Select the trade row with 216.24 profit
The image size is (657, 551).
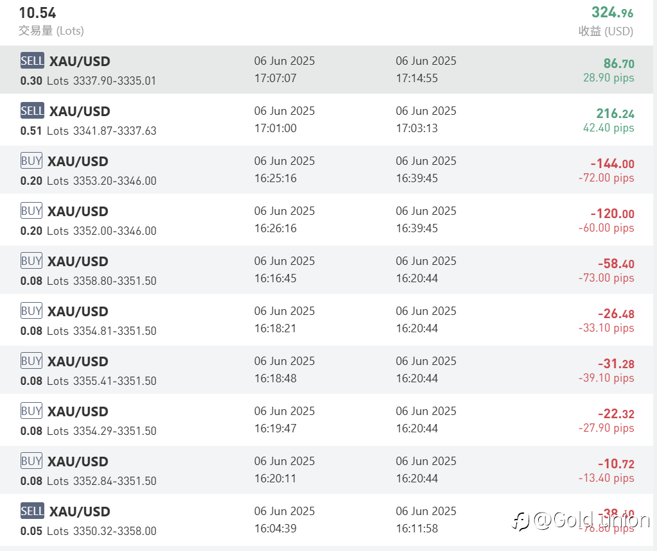pos(326,120)
